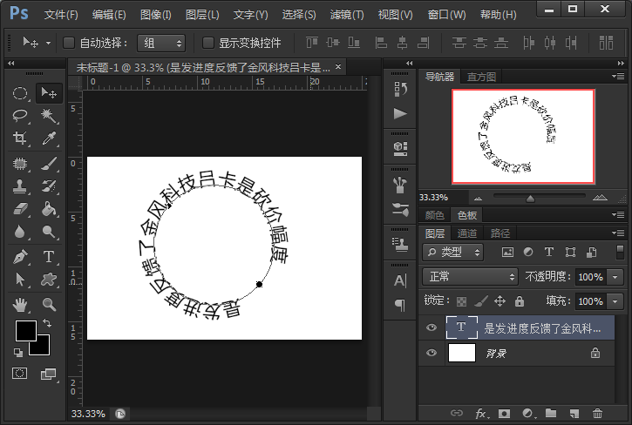
Task: Open the 填充 slider dropdown arrow
Action: pos(615,301)
